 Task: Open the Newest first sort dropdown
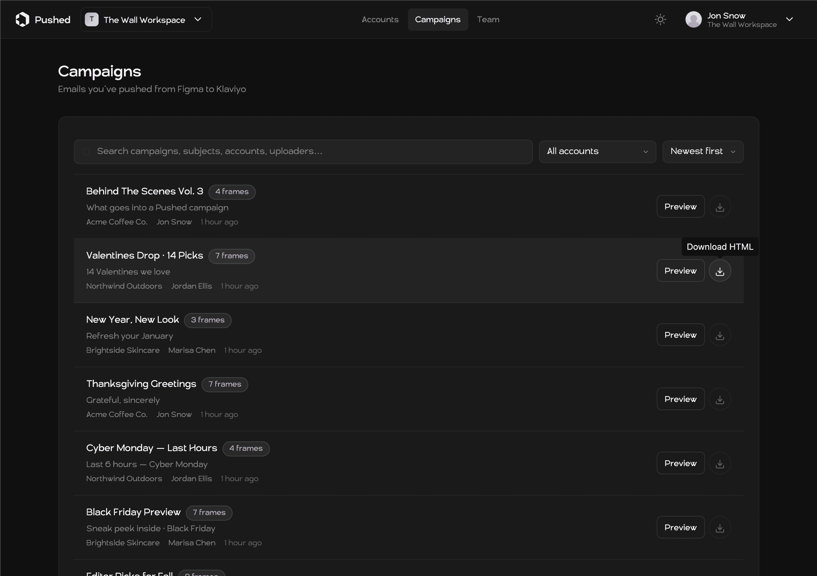(x=703, y=152)
